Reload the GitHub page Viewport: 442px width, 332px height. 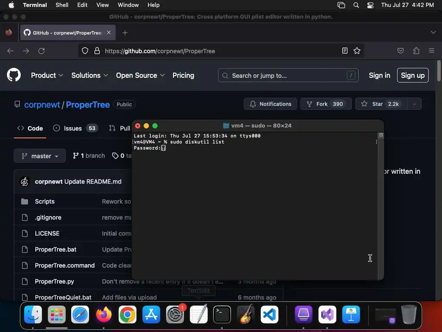pos(41,51)
